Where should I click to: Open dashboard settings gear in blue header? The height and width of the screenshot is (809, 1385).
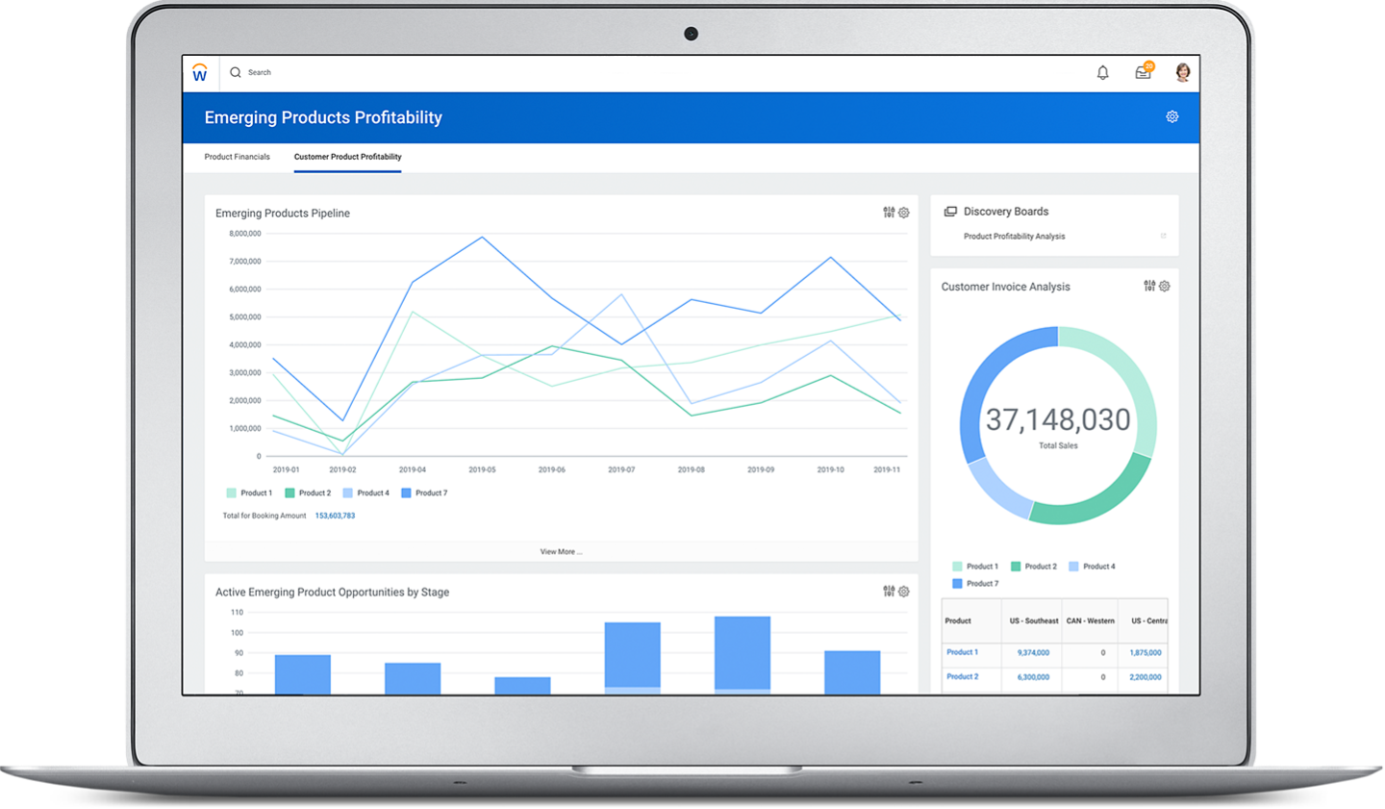pos(1171,116)
